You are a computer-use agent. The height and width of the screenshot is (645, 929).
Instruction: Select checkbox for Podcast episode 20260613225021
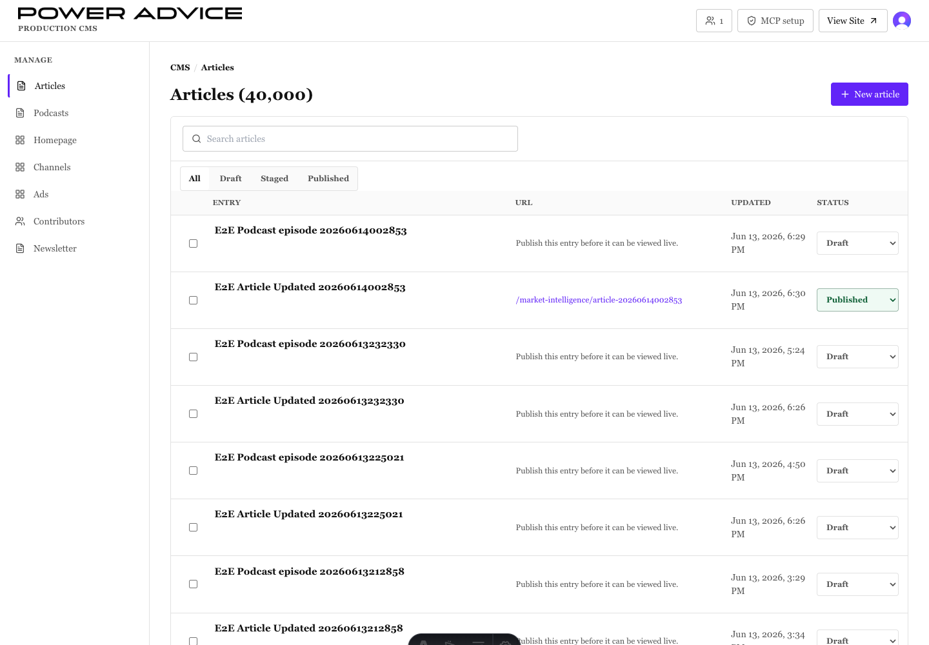[193, 470]
